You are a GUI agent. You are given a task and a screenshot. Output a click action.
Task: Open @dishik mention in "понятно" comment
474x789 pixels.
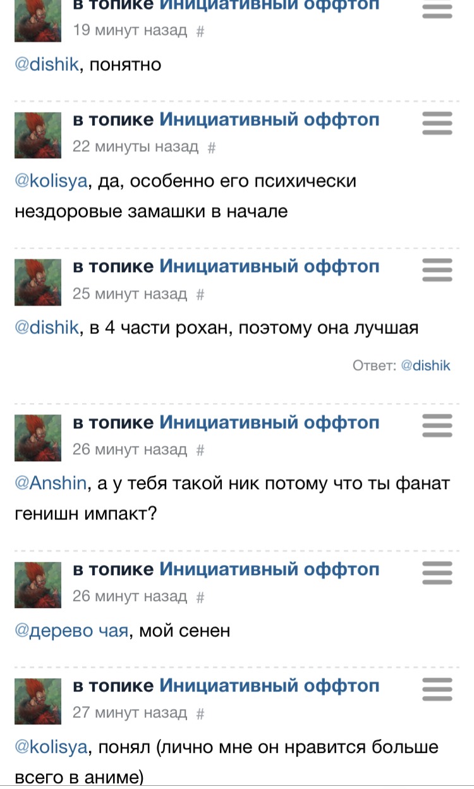coord(46,65)
